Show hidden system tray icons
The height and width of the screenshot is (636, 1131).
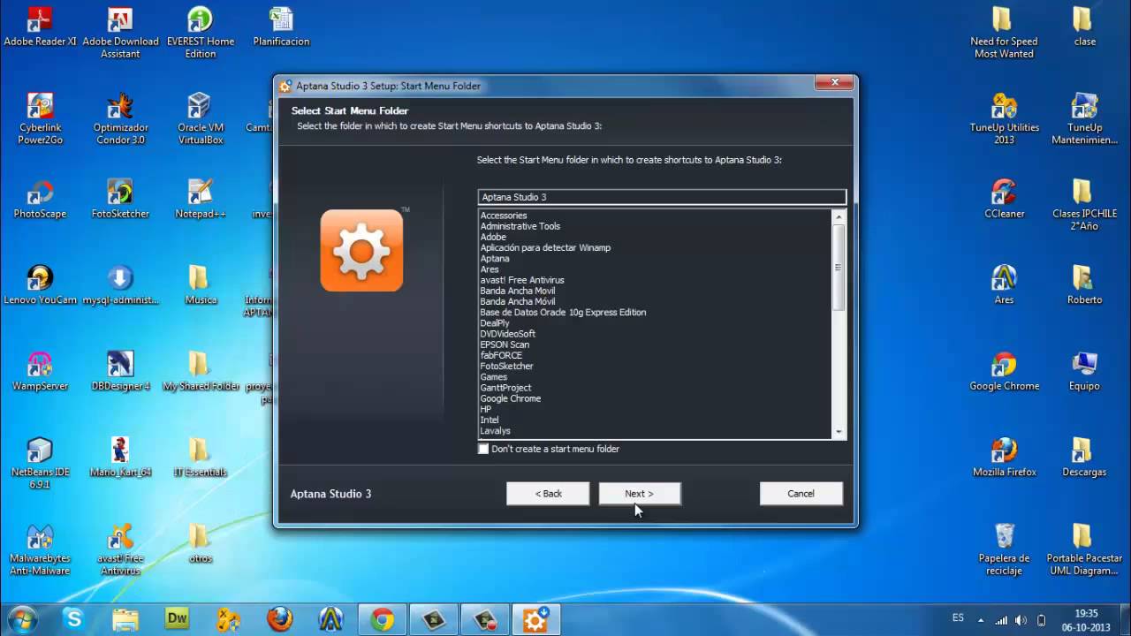(x=980, y=620)
